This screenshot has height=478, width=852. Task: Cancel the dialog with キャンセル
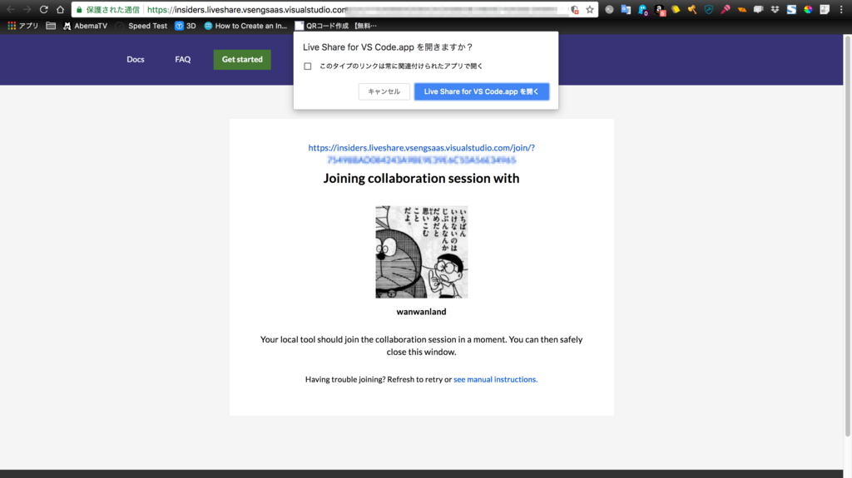pos(384,91)
